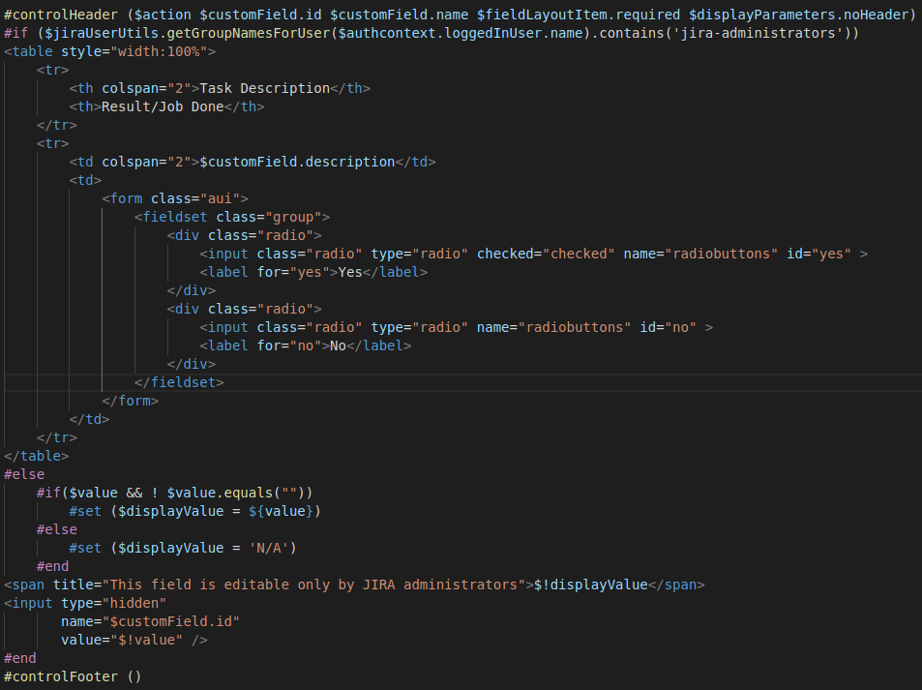Click the 'Result/Job Done' header text
Screen dimensions: 922x690
(x=163, y=106)
